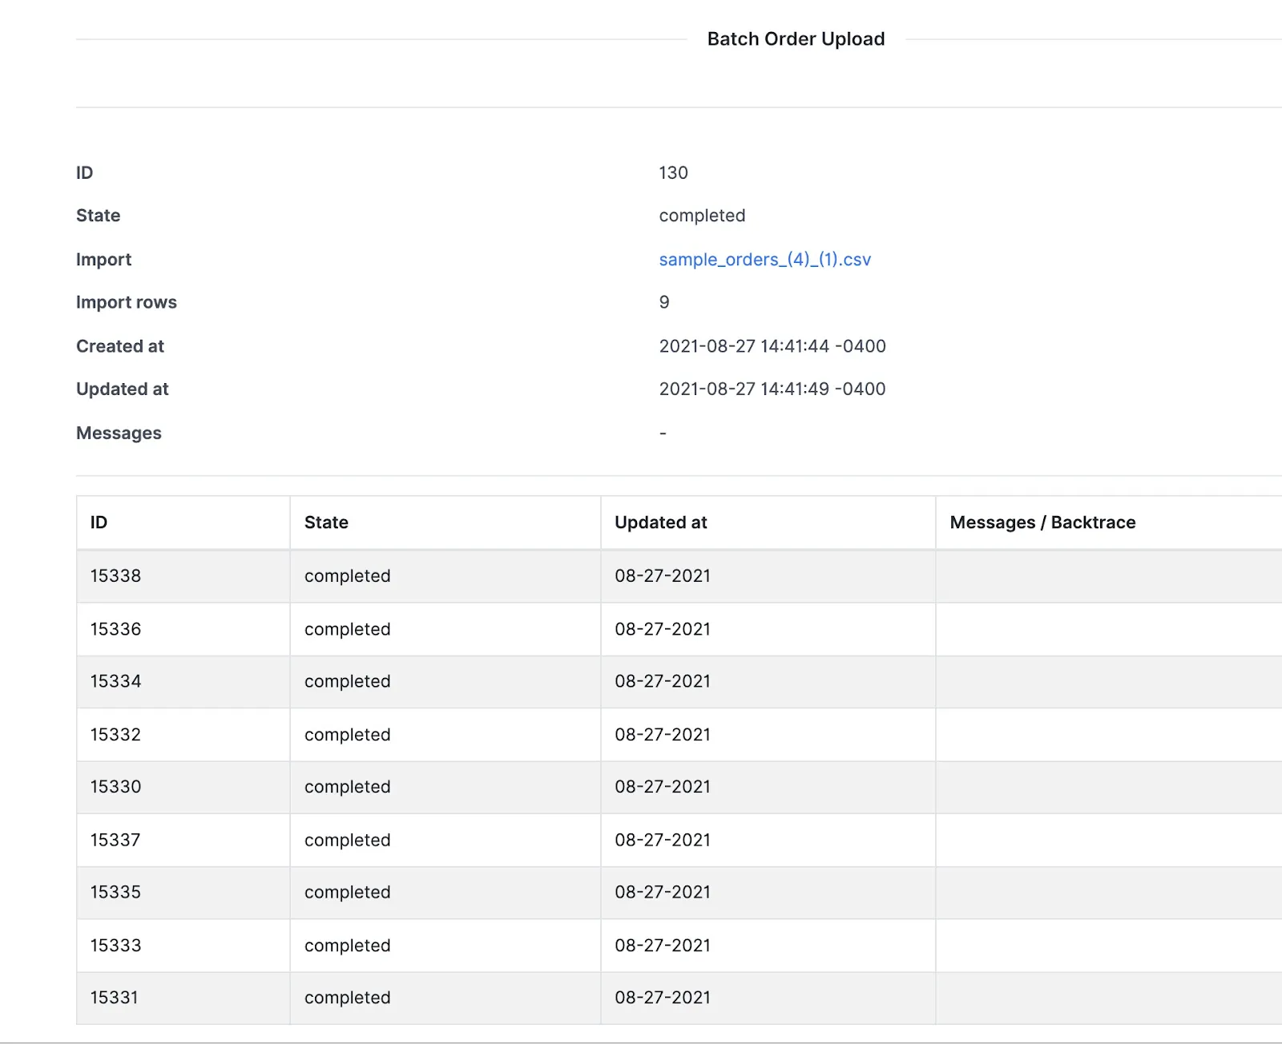1282x1053 pixels.
Task: Select row with ID 15338
Action: click(x=679, y=576)
